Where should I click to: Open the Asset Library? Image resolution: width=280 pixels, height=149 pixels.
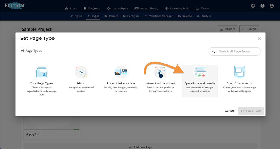pos(147,9)
